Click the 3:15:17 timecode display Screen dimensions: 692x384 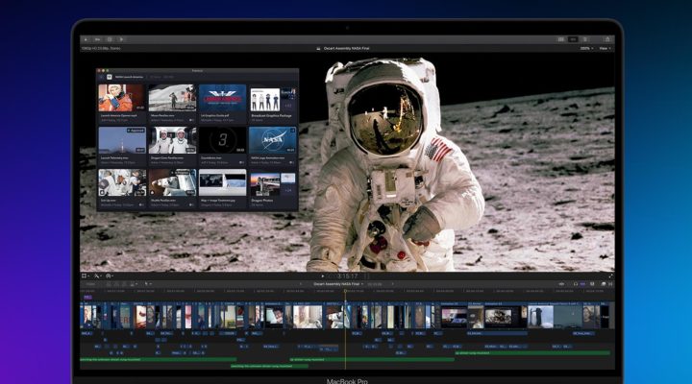pyautogui.click(x=347, y=276)
